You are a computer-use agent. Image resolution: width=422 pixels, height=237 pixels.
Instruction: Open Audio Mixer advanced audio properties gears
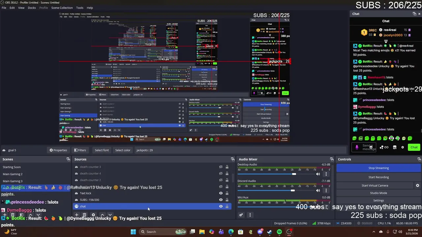[241, 215]
